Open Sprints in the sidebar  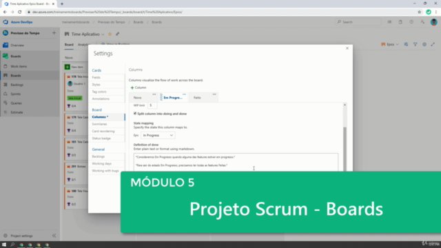pyautogui.click(x=15, y=94)
